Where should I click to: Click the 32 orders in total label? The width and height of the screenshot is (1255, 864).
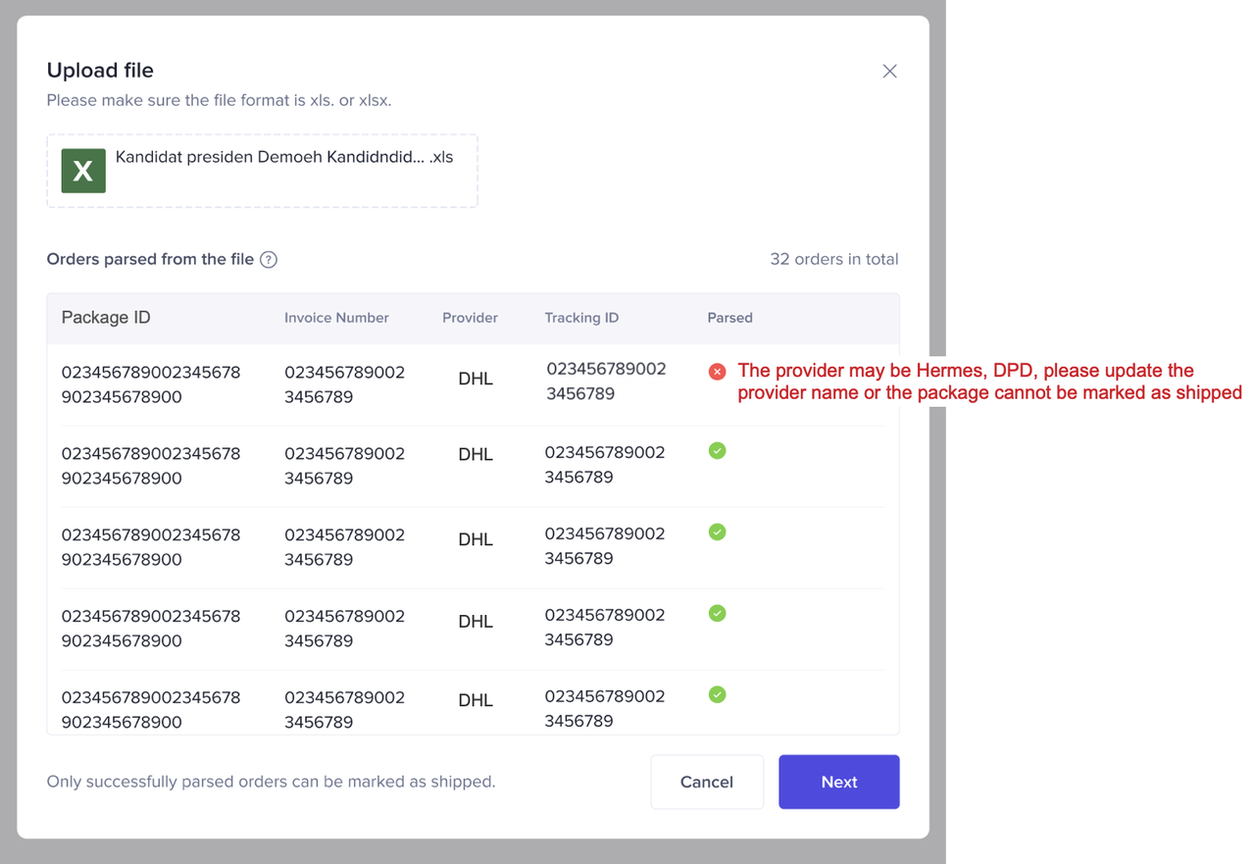click(833, 260)
